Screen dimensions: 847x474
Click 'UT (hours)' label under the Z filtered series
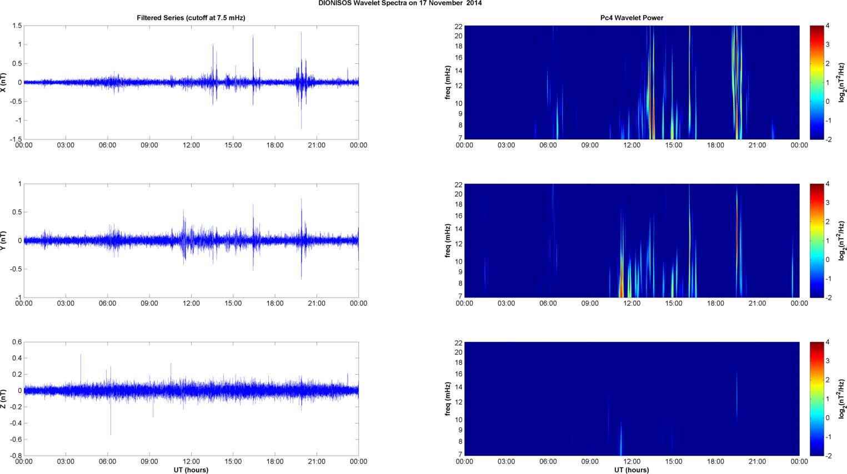[191, 470]
